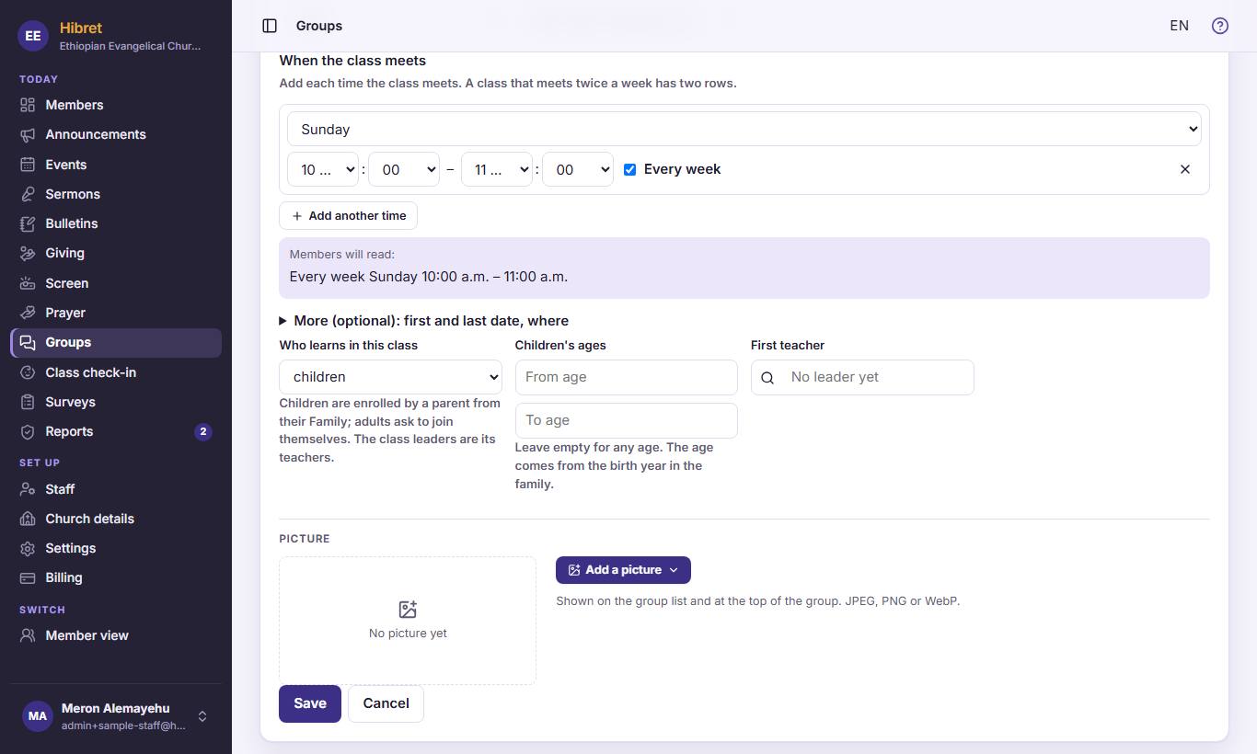Open the Sunday day dropdown
Image resolution: width=1257 pixels, height=754 pixels.
tap(744, 130)
